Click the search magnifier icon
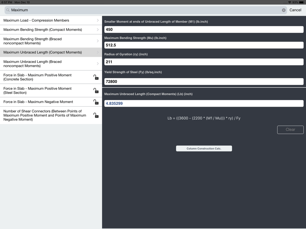306x229 pixels. (x=8, y=10)
